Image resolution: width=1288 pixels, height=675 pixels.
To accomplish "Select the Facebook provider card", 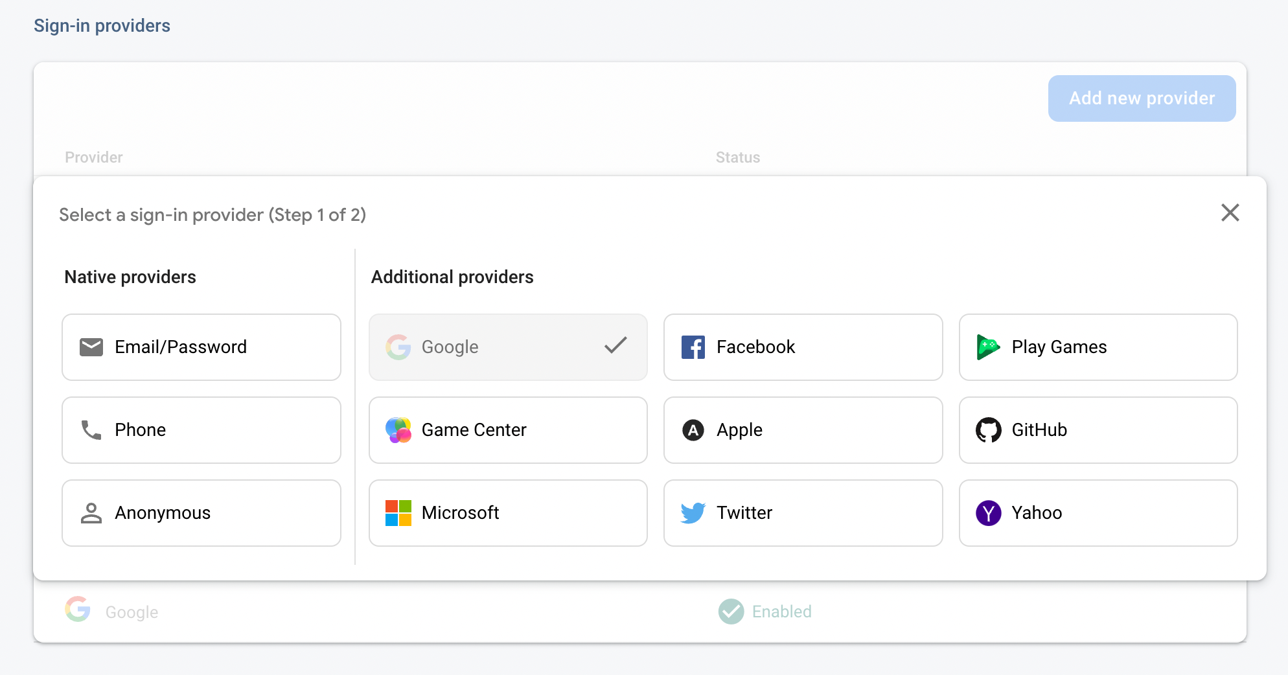I will coord(803,347).
